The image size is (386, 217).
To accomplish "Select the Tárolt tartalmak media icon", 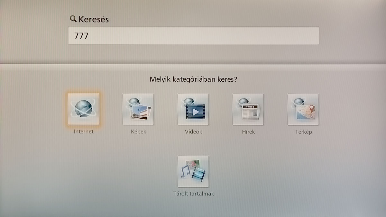I will coord(193,171).
